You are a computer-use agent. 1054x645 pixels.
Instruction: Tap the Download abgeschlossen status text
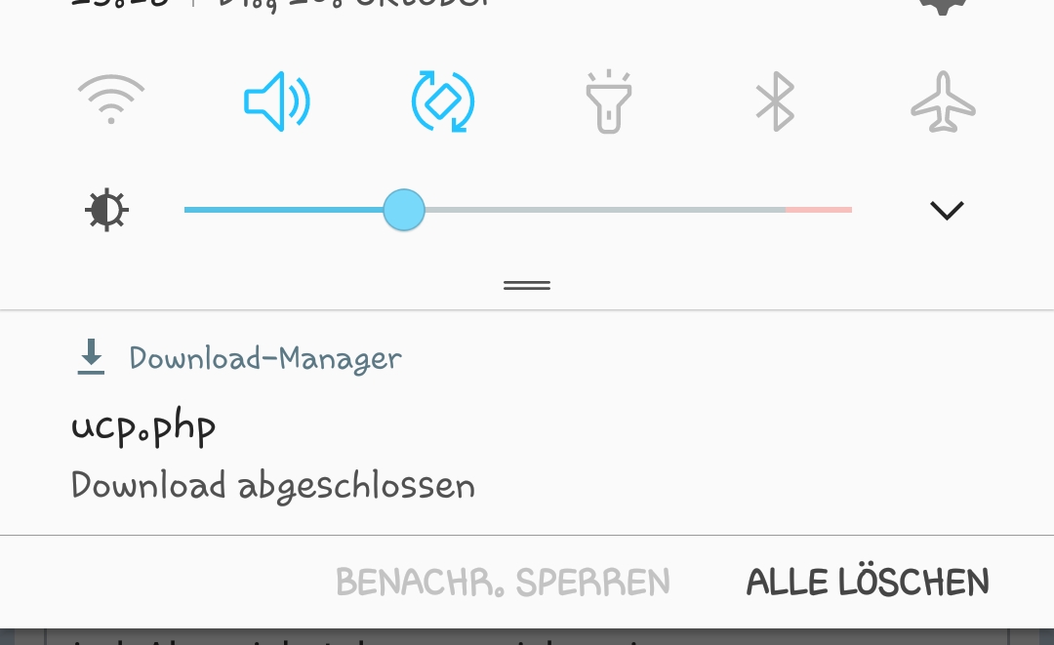coord(273,486)
